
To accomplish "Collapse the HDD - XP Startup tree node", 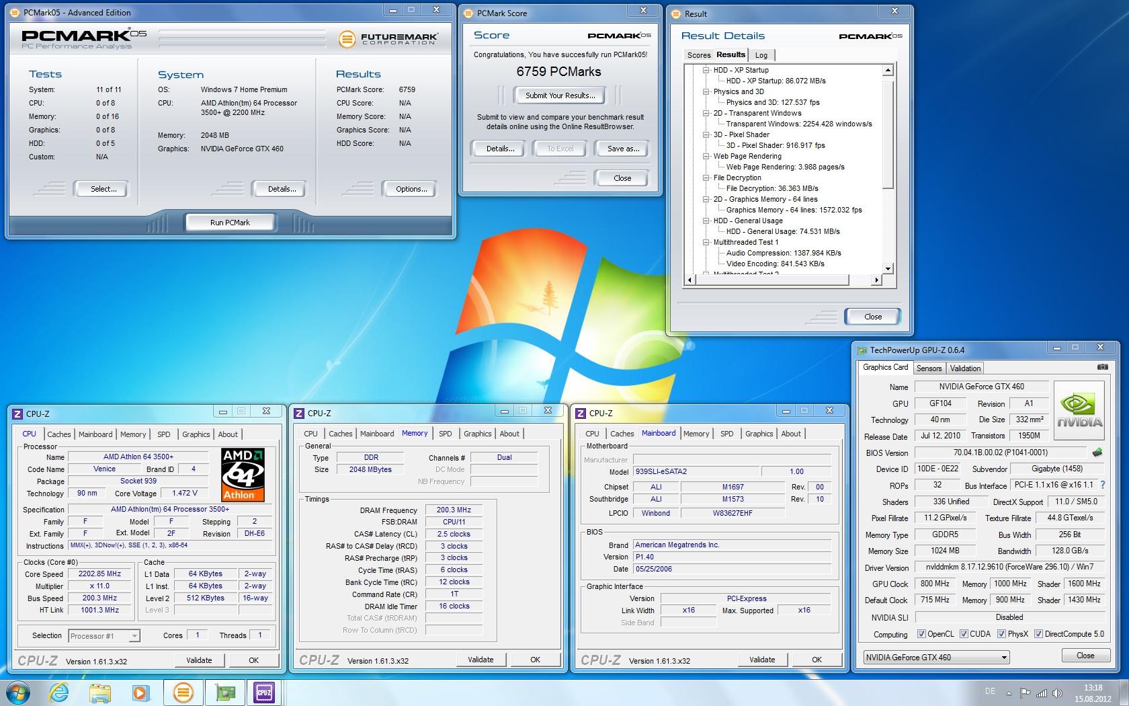I will 706,70.
